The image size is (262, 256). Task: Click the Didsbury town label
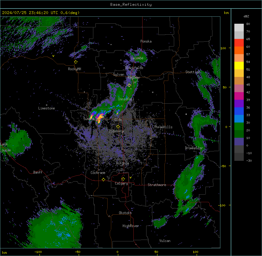116,131
